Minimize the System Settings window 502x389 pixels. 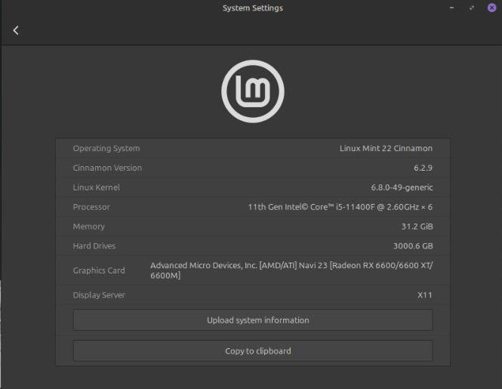(x=451, y=8)
